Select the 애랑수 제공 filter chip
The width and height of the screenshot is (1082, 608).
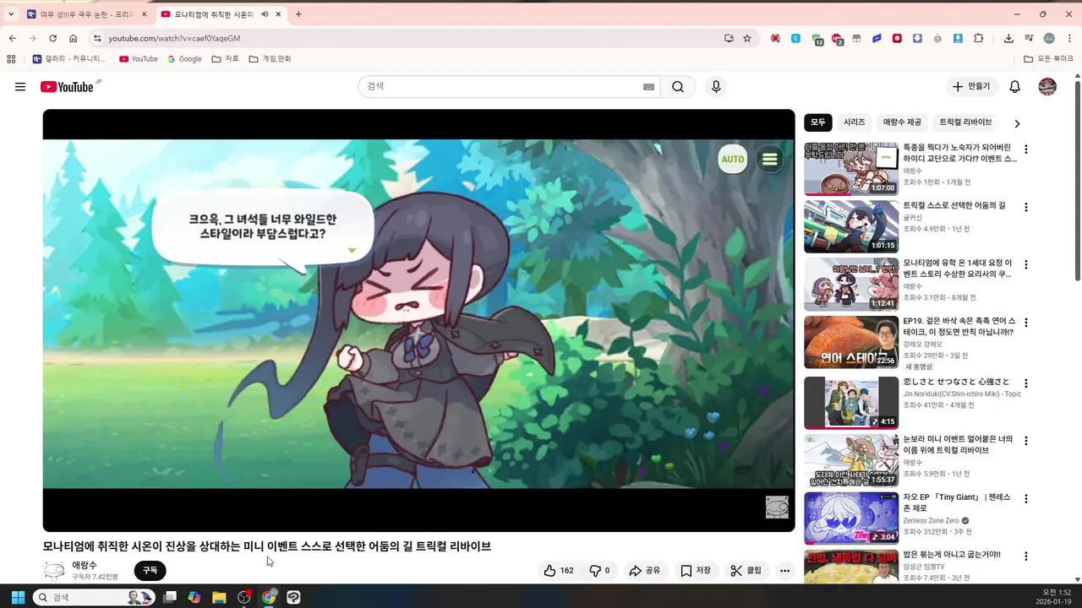pos(902,122)
